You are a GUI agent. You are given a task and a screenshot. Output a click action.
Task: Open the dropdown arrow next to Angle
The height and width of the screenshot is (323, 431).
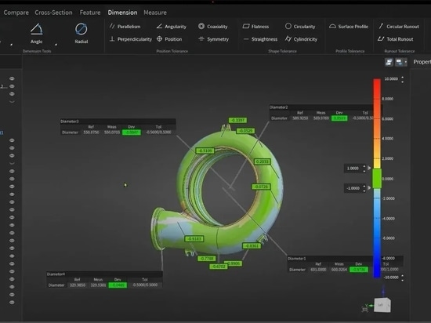point(56,44)
